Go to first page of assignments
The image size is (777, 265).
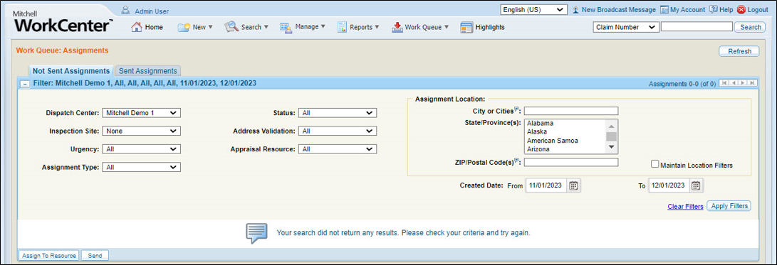click(x=724, y=83)
